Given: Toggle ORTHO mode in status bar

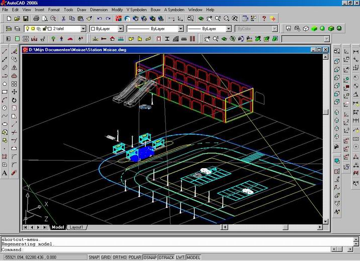Looking at the screenshot, I should click(x=119, y=257).
